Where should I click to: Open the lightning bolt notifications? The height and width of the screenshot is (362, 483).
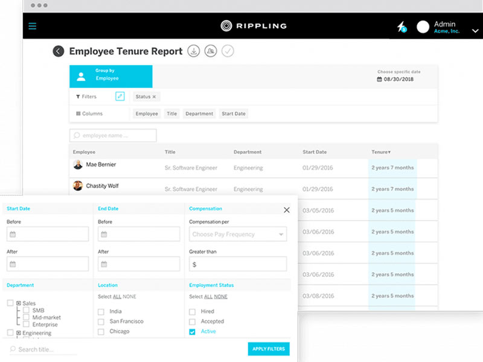(x=401, y=27)
